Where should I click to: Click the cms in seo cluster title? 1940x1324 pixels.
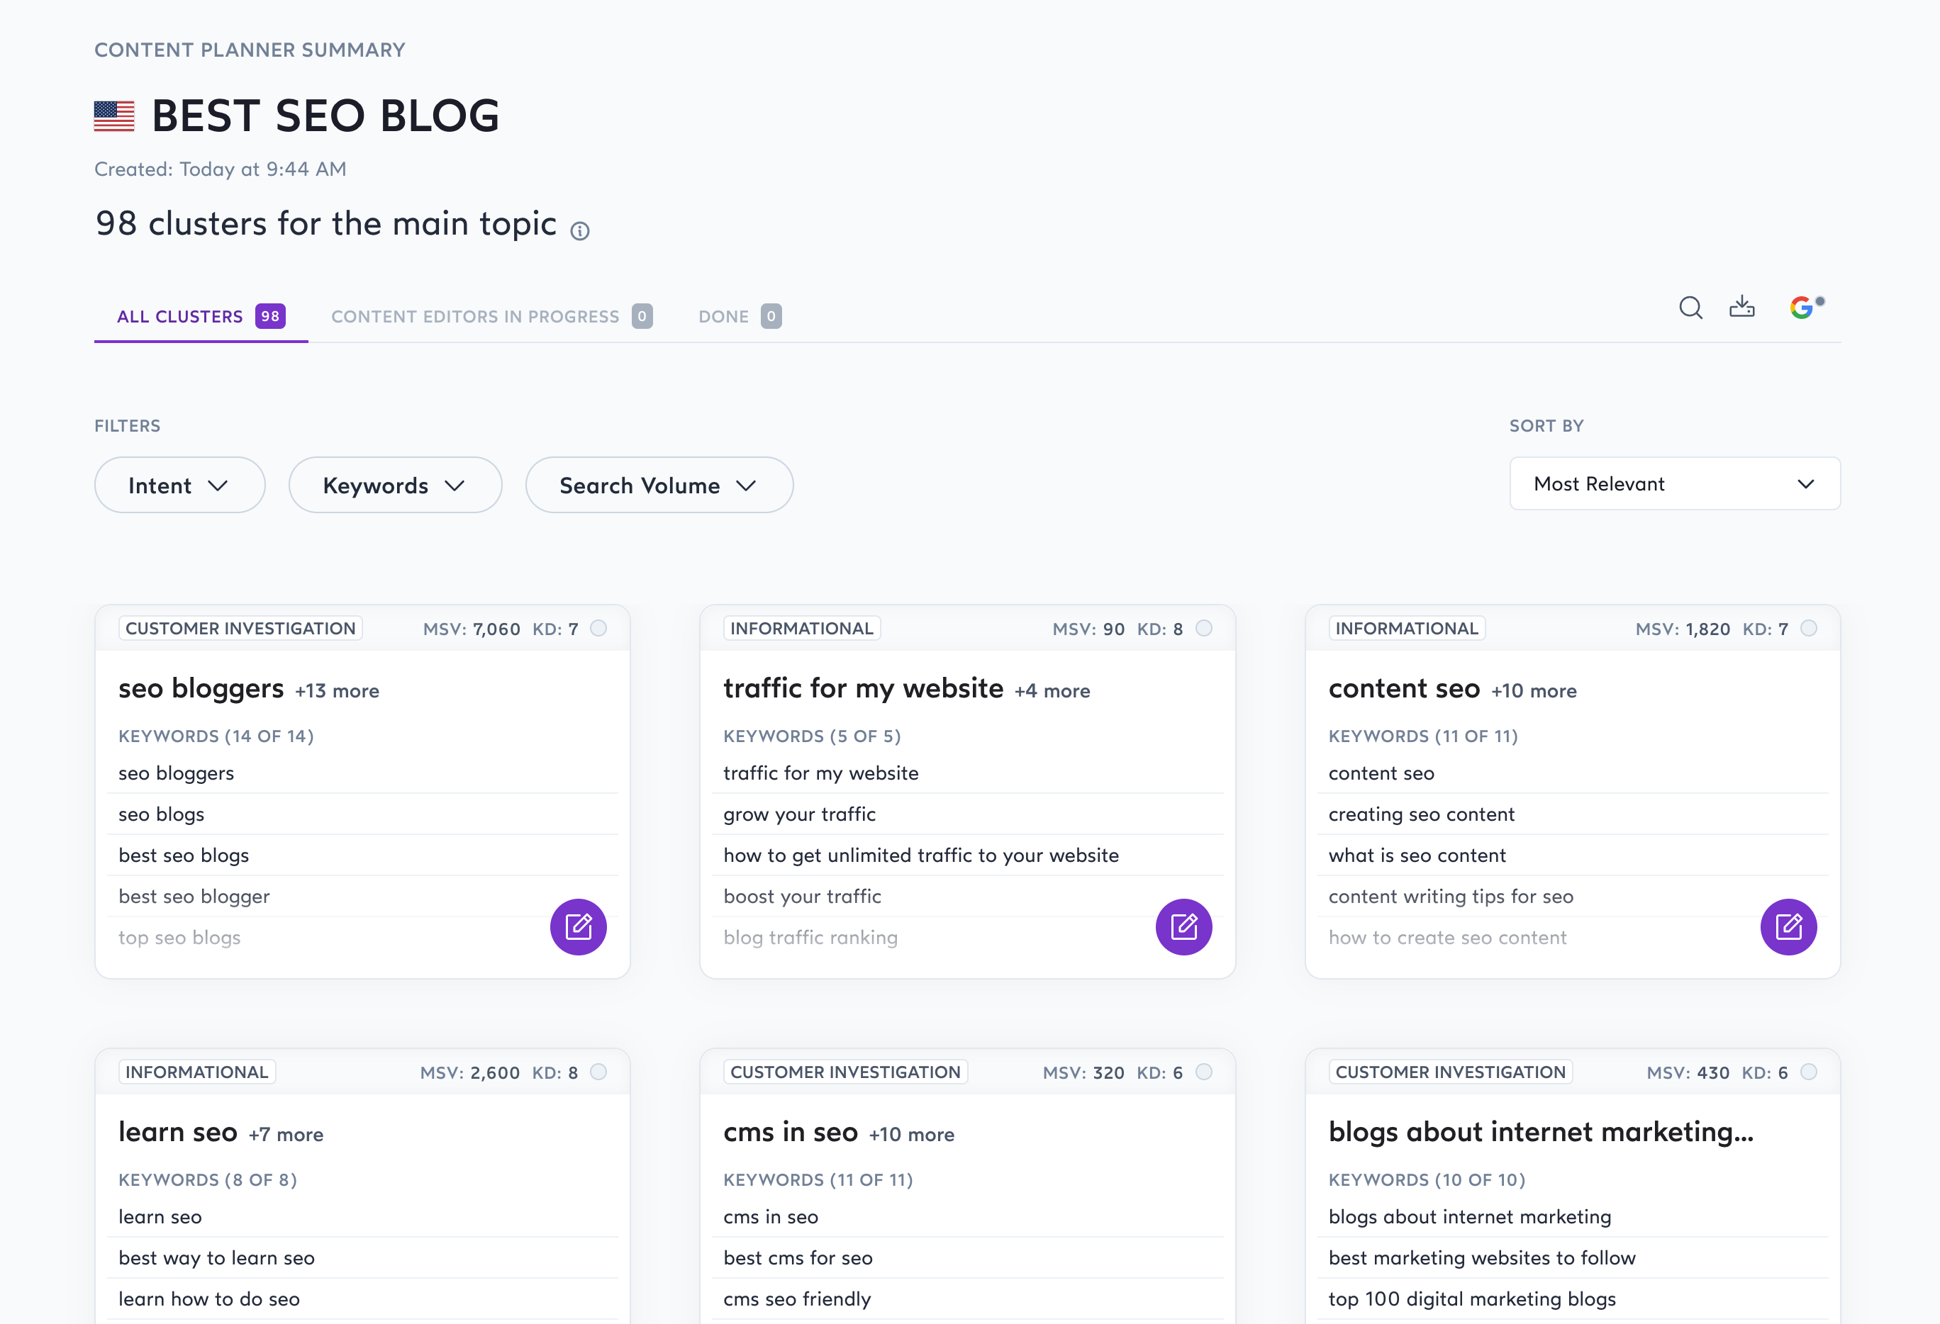(x=791, y=1132)
